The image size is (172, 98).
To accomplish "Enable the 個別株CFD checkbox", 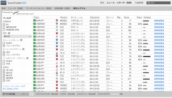I will point(4,27).
